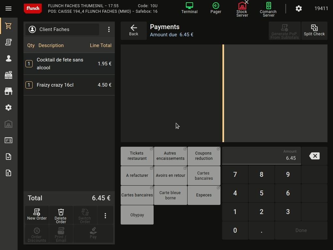Select Client Faches customer field
Screen dimensions: 333x250
pyautogui.click(x=62, y=29)
